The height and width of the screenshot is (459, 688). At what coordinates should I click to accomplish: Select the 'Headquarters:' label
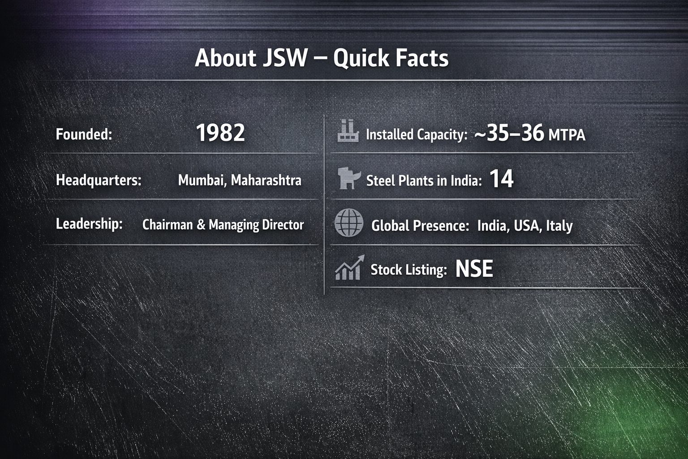click(x=99, y=180)
